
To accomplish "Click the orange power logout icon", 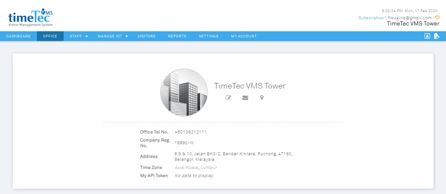I will pos(437,17).
